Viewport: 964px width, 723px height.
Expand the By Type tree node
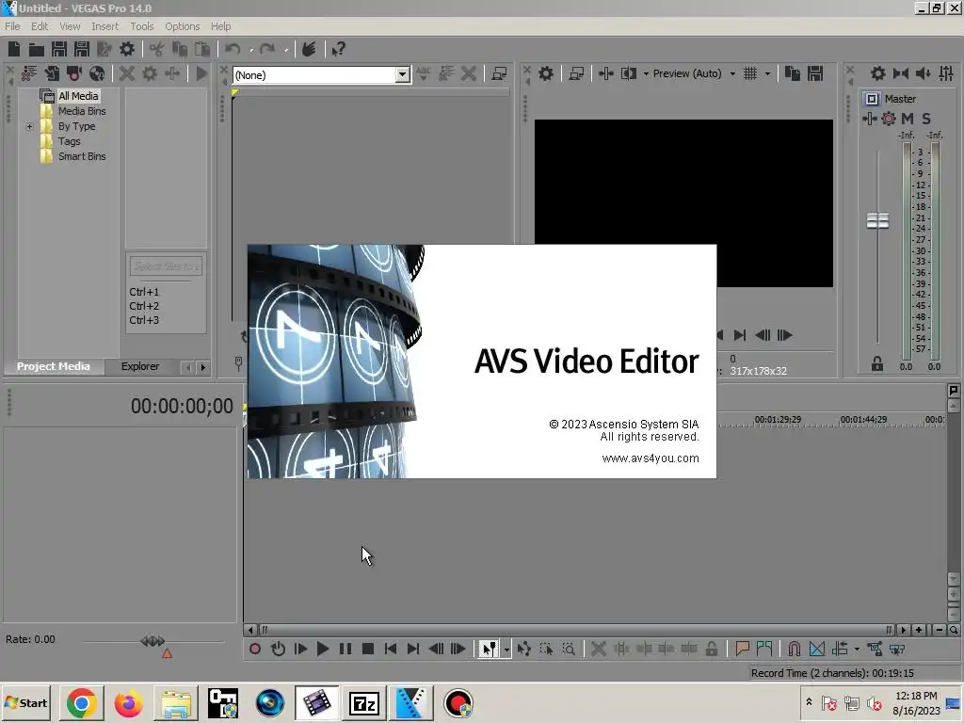[x=29, y=126]
